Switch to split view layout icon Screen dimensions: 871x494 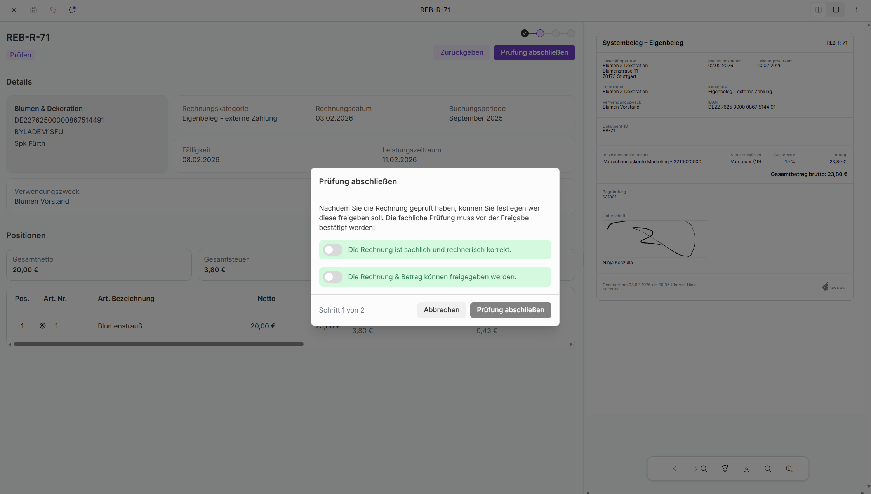(x=818, y=10)
